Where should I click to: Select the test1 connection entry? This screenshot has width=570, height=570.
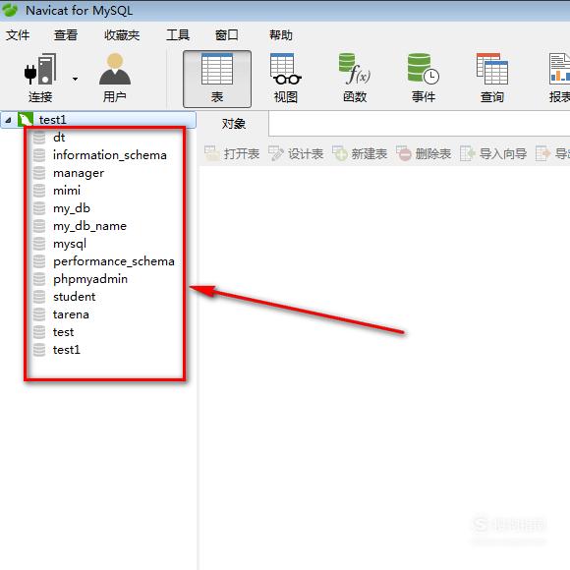[98, 120]
